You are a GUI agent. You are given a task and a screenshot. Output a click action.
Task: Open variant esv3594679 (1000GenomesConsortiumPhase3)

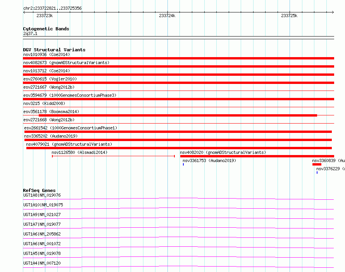pos(70,95)
